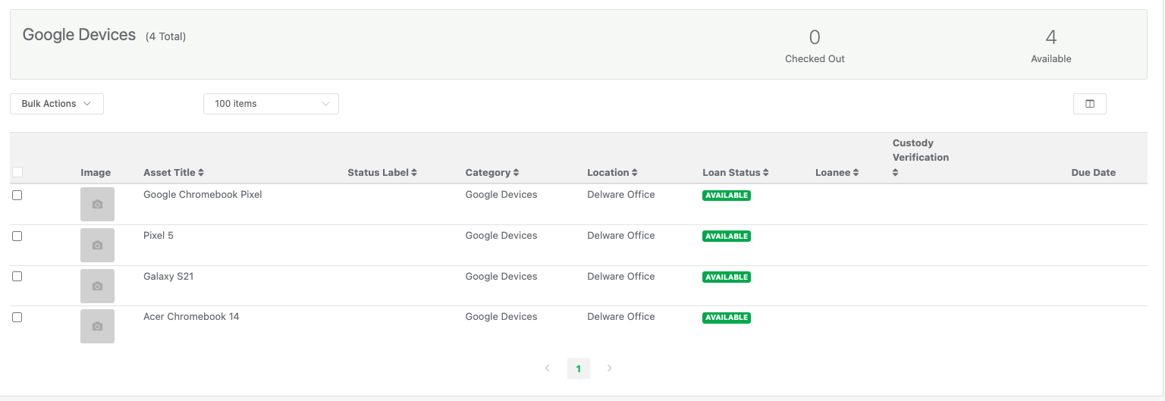Screen dimensions: 1165x401
Task: Go to the next page arrow
Action: click(609, 368)
